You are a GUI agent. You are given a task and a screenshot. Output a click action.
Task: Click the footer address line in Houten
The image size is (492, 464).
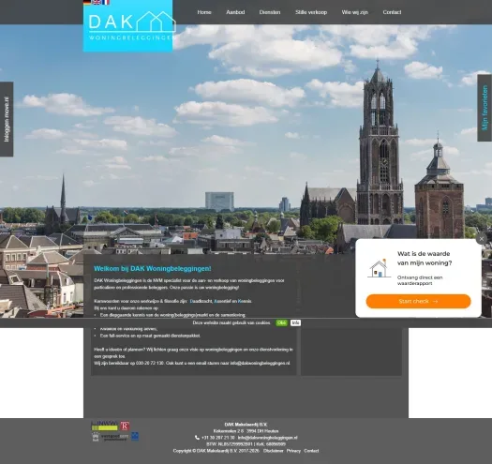point(246,431)
